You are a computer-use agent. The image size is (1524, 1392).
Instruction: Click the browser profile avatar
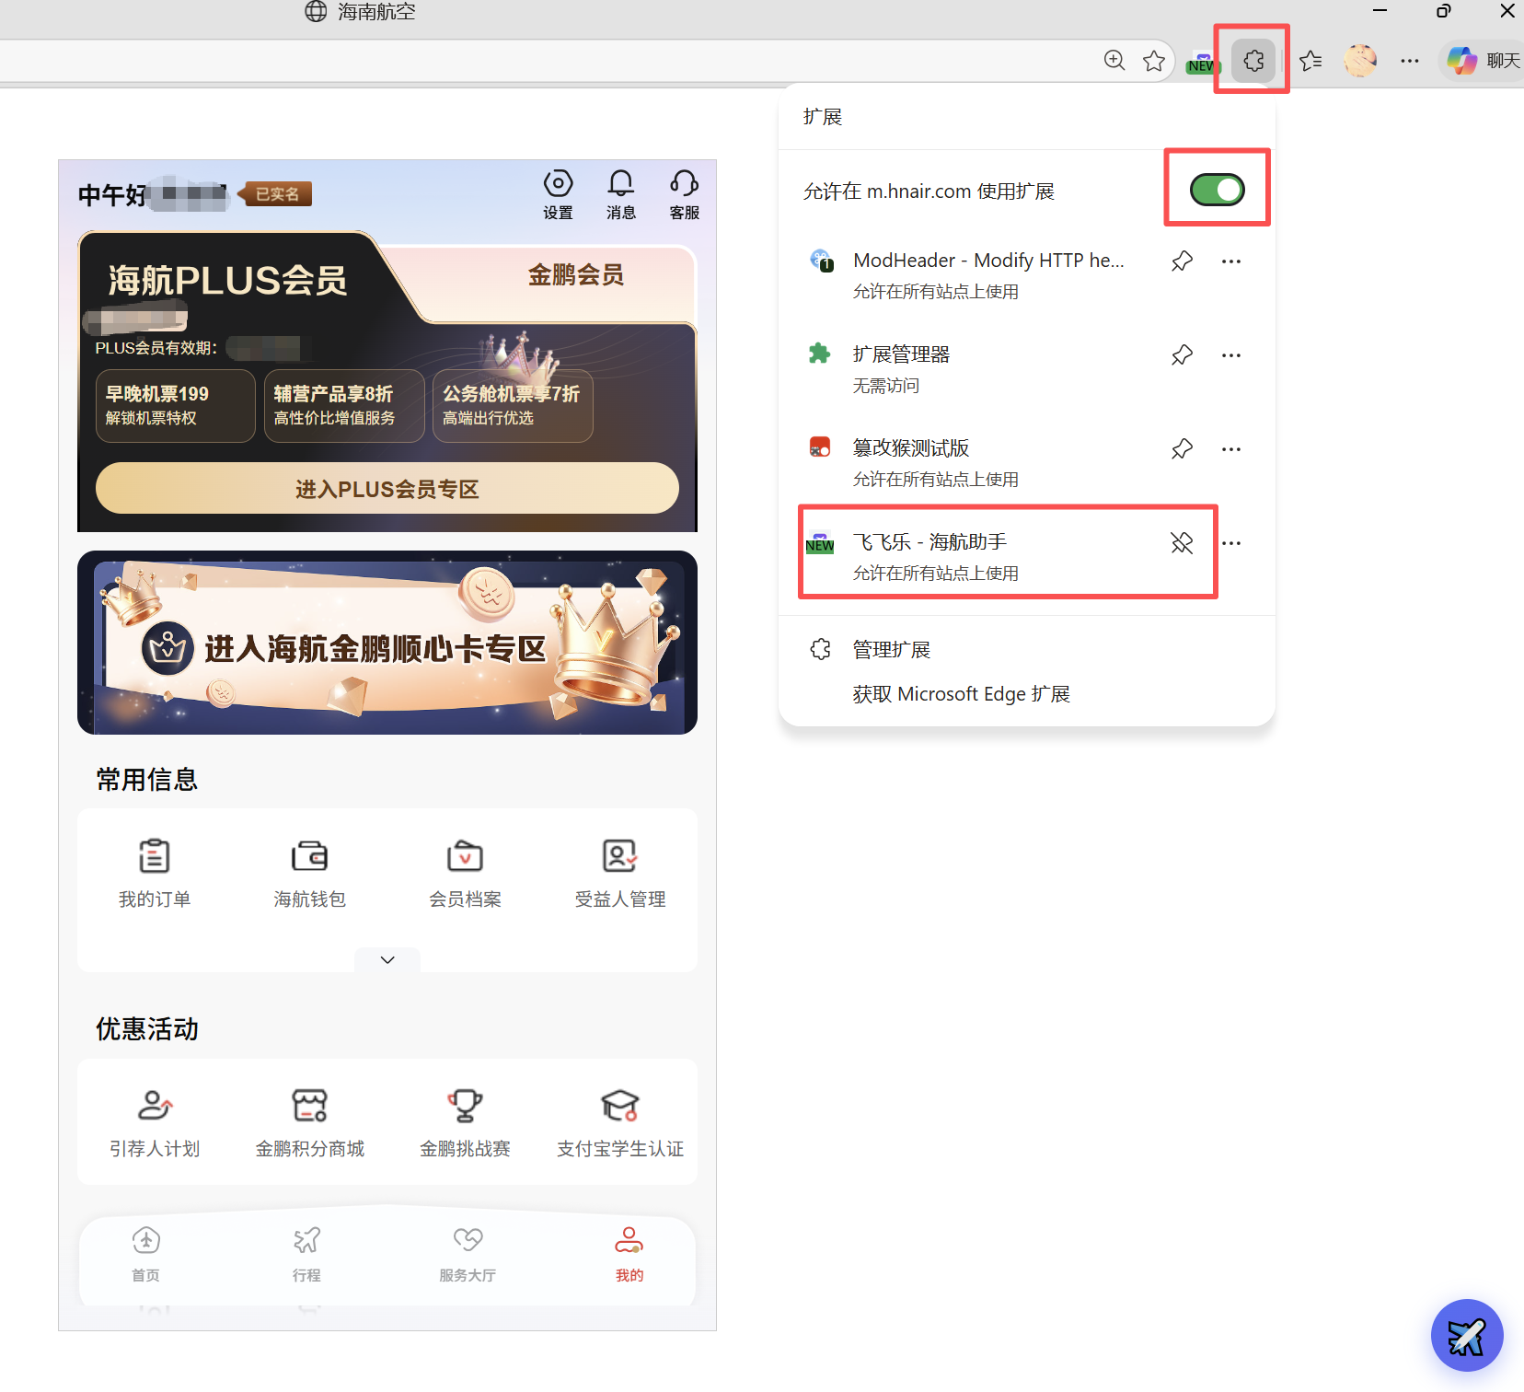pos(1359,61)
